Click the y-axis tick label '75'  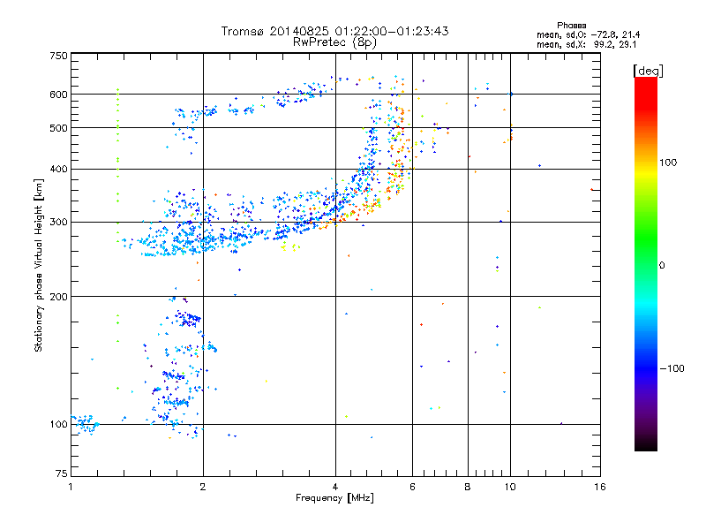[62, 473]
